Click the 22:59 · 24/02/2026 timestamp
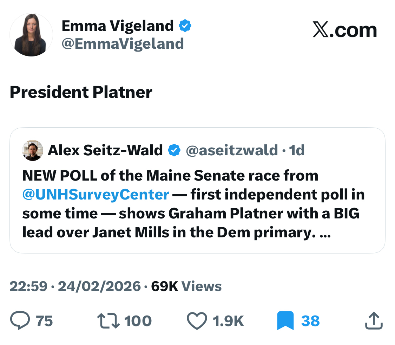The height and width of the screenshot is (345, 395). (x=75, y=286)
